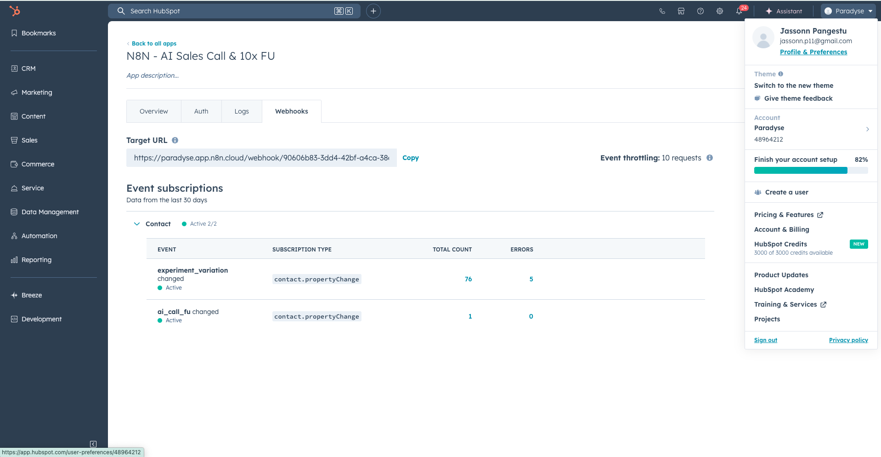This screenshot has width=881, height=457.
Task: Open the Overview tab
Action: pos(153,111)
